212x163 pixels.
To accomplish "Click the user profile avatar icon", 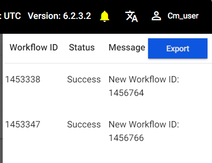I will pyautogui.click(x=156, y=16).
